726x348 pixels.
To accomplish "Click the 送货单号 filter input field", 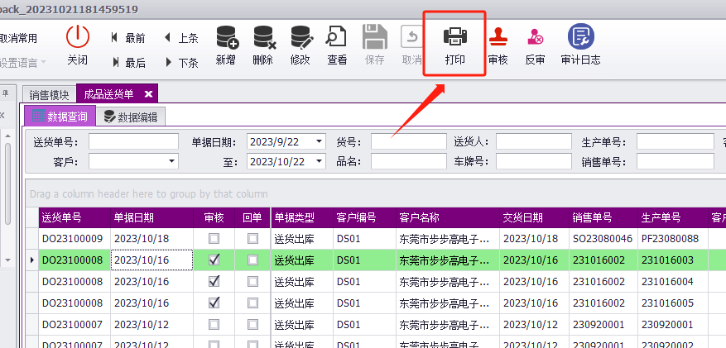I will (133, 142).
